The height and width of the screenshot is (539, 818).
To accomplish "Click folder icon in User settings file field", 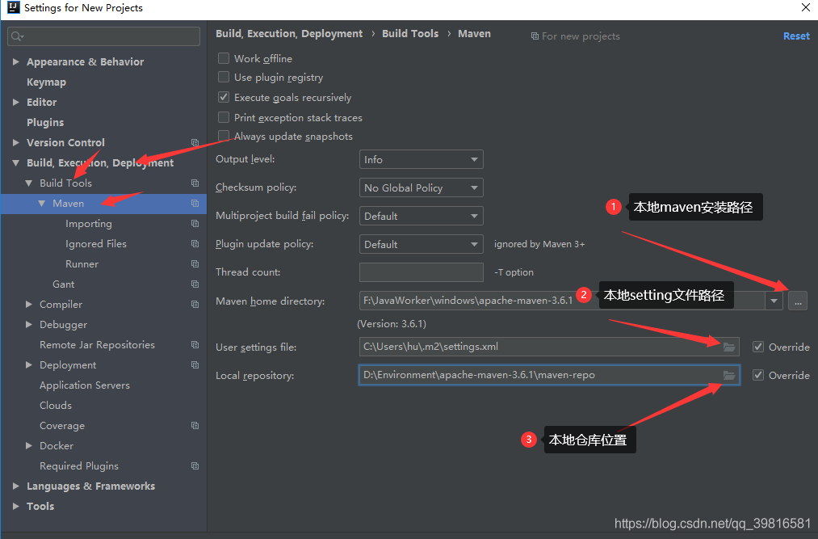I will (x=729, y=347).
